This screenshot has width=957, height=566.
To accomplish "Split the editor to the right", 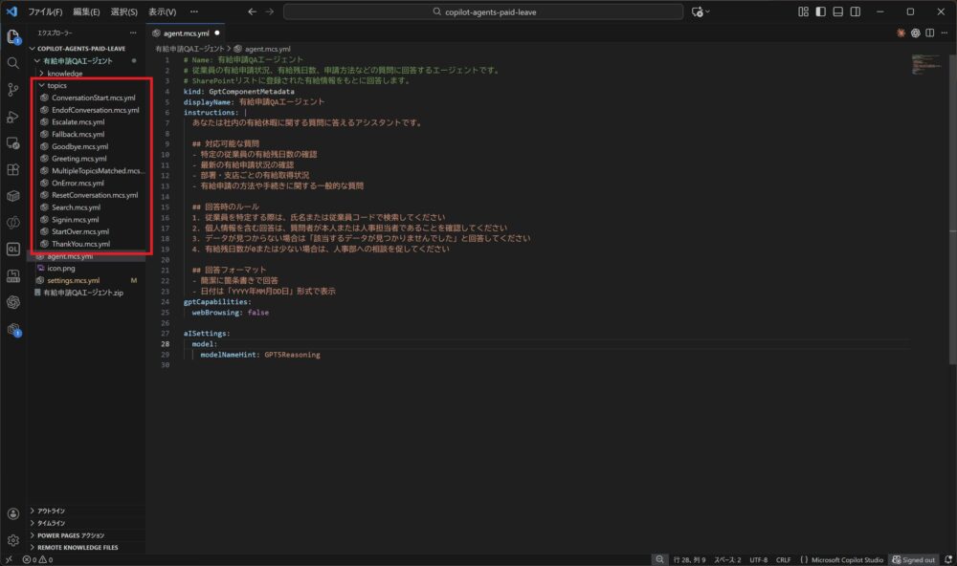I will click(929, 33).
